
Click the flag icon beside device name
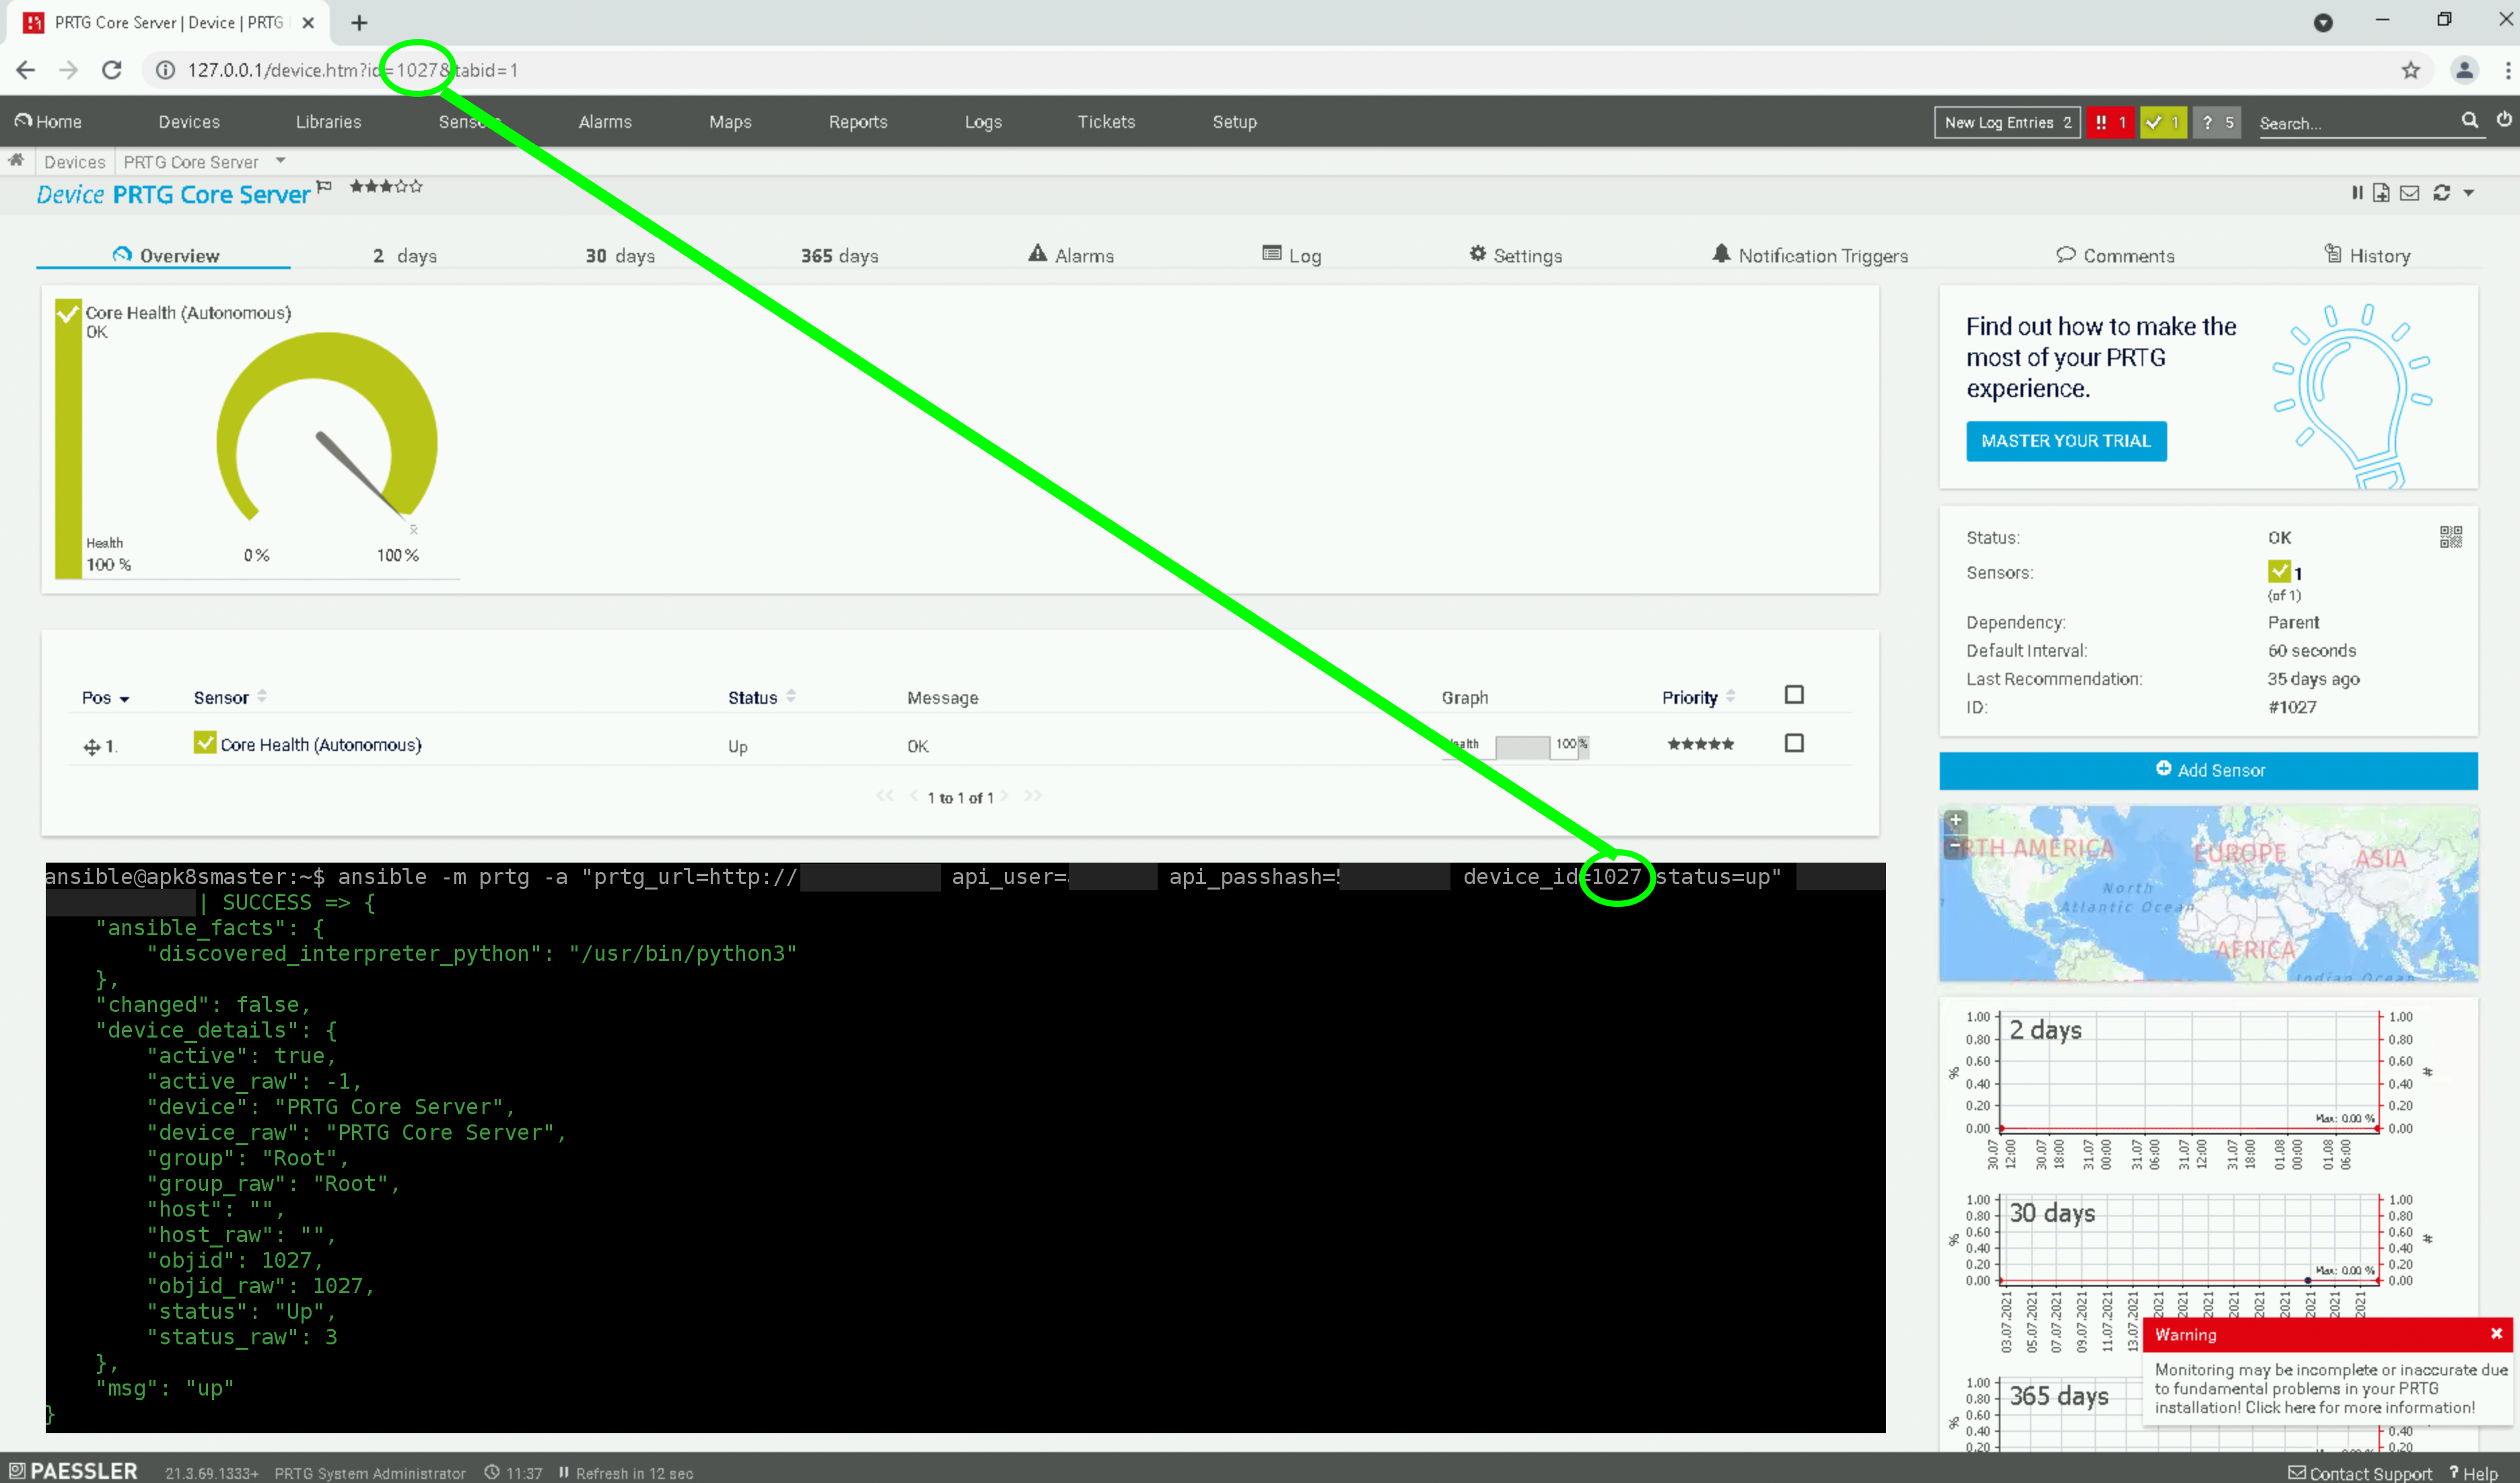(324, 186)
